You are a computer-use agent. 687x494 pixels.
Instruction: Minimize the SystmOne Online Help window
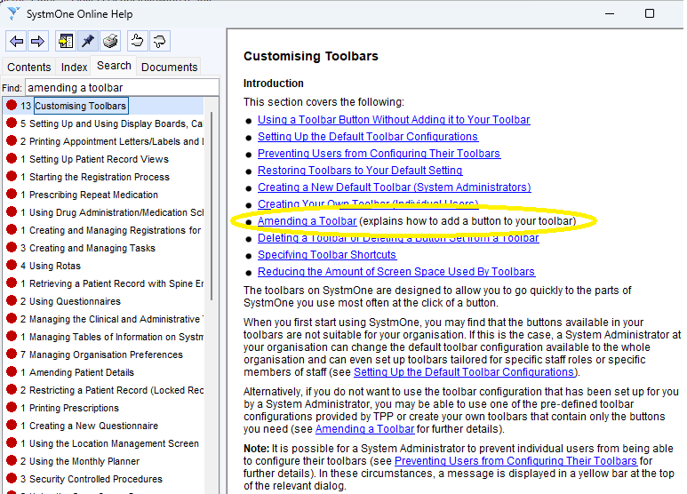[x=610, y=13]
